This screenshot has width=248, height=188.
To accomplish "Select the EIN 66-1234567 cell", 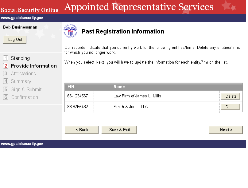I will 78,96.
